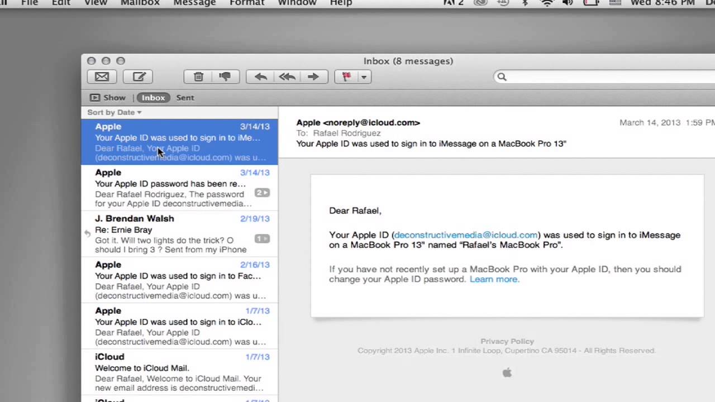Screen dimensions: 715x402
Task: Open Apple iCloud sign-in email from 1/7/13
Action: coord(179,326)
